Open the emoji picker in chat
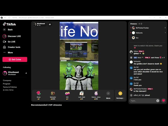 click(x=158, y=101)
